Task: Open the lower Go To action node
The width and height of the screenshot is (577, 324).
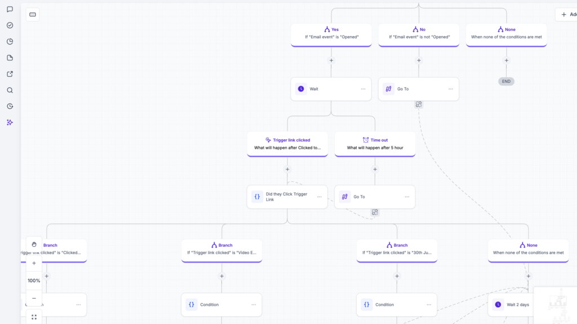Action: [x=375, y=197]
